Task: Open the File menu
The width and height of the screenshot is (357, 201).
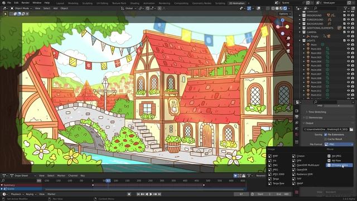Action: (9, 3)
